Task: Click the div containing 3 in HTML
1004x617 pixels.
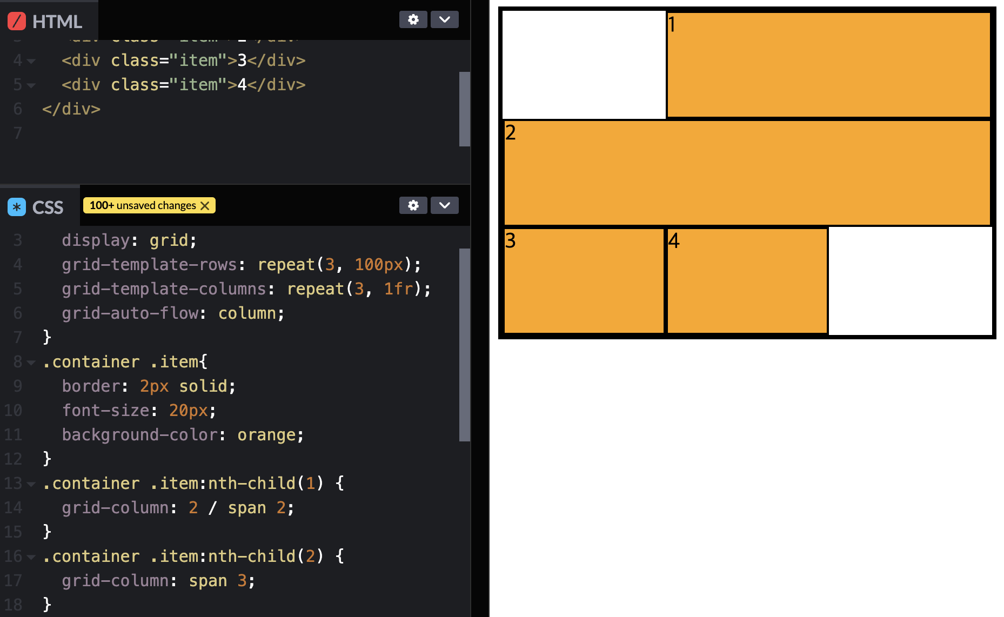Action: pos(184,61)
